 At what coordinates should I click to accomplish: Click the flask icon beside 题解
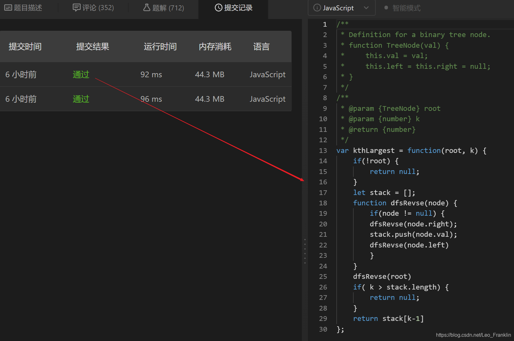pyautogui.click(x=146, y=8)
